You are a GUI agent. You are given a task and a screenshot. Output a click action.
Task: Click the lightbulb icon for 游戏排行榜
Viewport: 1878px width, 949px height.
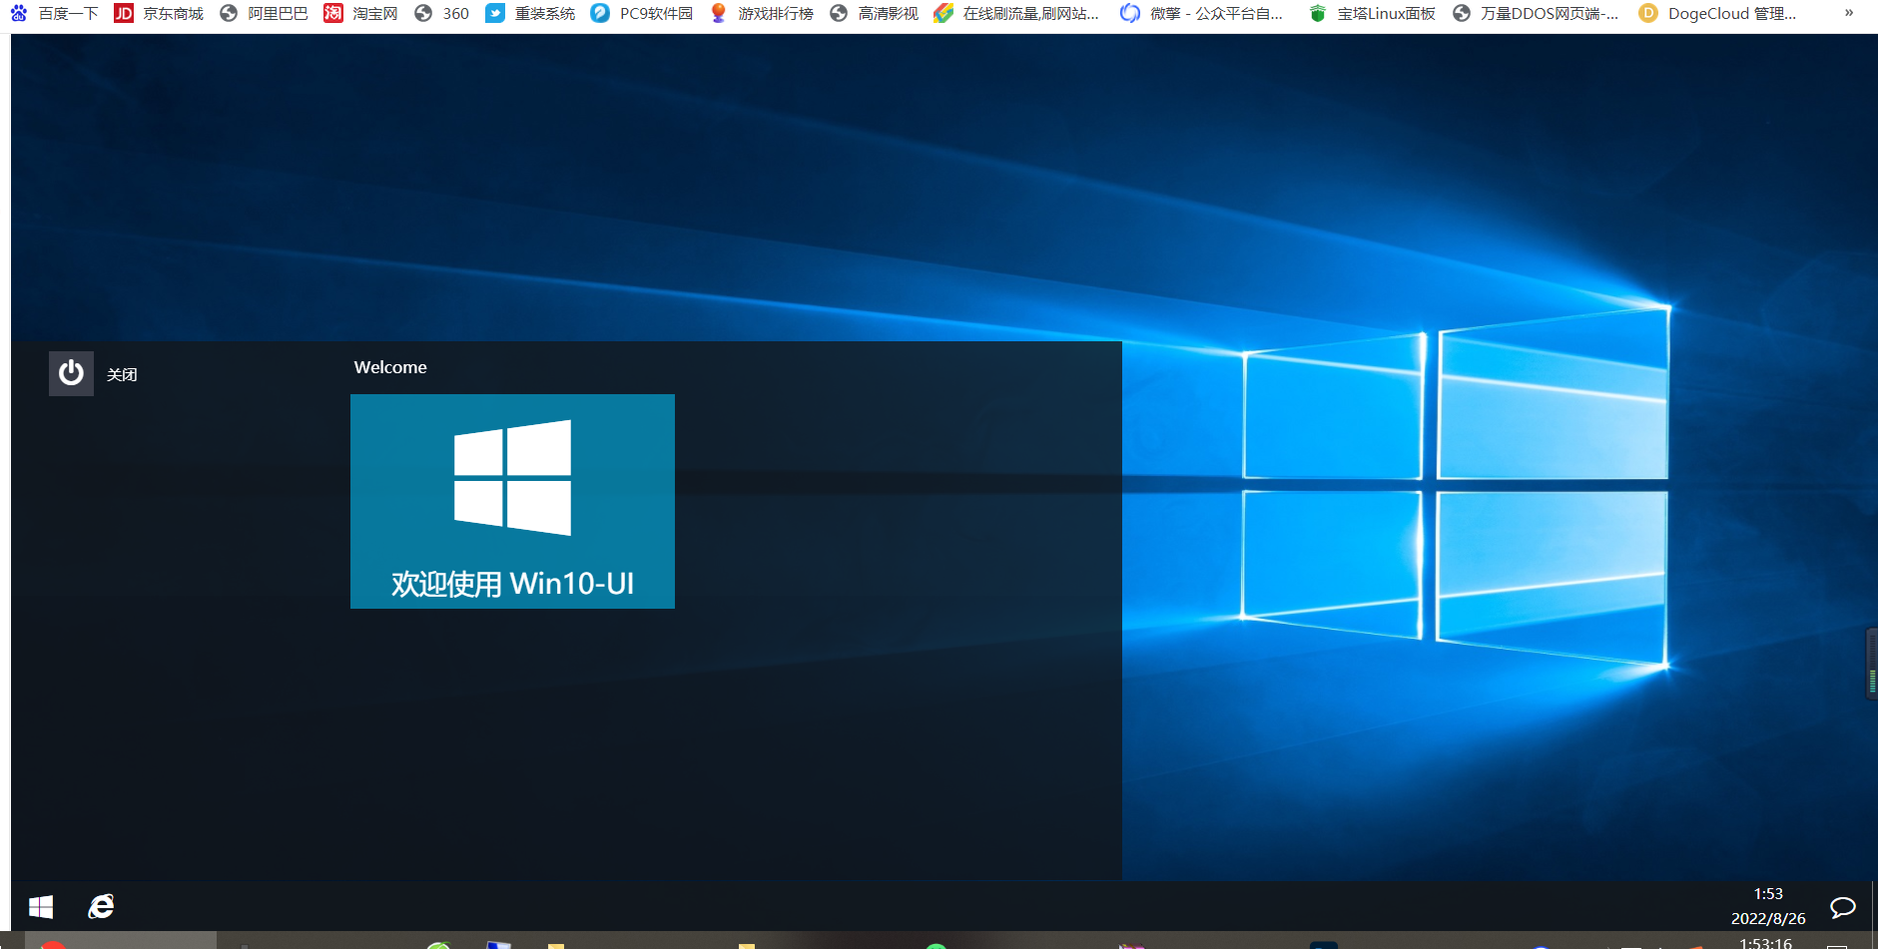pos(719,13)
